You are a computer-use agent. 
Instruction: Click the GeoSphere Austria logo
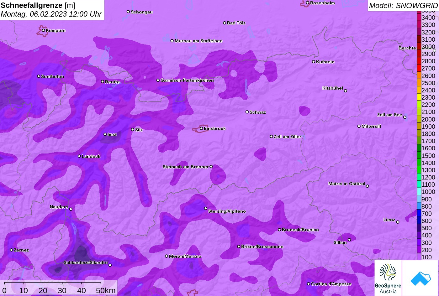pos(388,278)
